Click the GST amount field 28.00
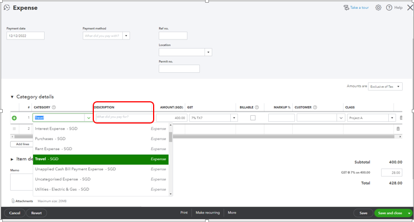Viewport: 414px width, 222px height. tap(392, 172)
